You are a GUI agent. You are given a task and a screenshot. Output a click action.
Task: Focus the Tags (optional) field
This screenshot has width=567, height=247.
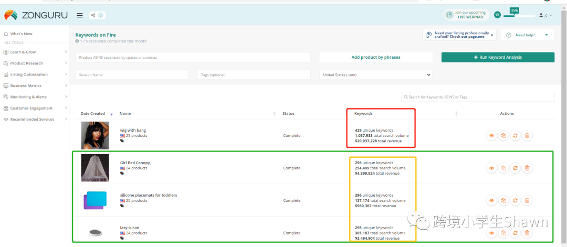coord(254,75)
